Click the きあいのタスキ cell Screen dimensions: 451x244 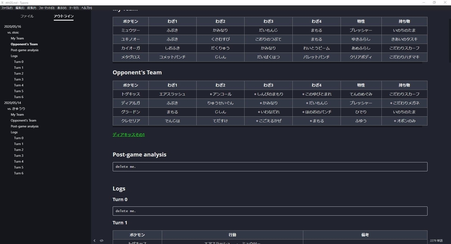(x=404, y=39)
